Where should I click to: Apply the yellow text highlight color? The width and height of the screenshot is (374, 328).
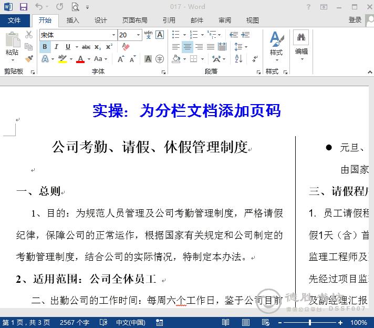click(63, 59)
